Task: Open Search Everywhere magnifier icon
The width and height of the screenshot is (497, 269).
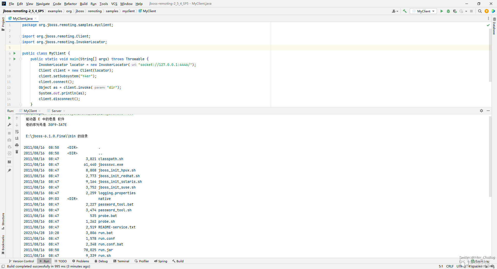Action: click(x=480, y=11)
